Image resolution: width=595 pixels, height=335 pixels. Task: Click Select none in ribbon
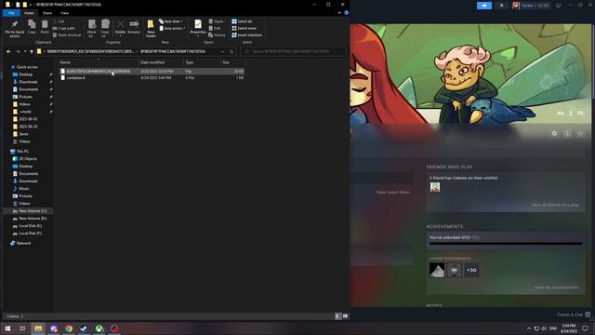tap(244, 28)
